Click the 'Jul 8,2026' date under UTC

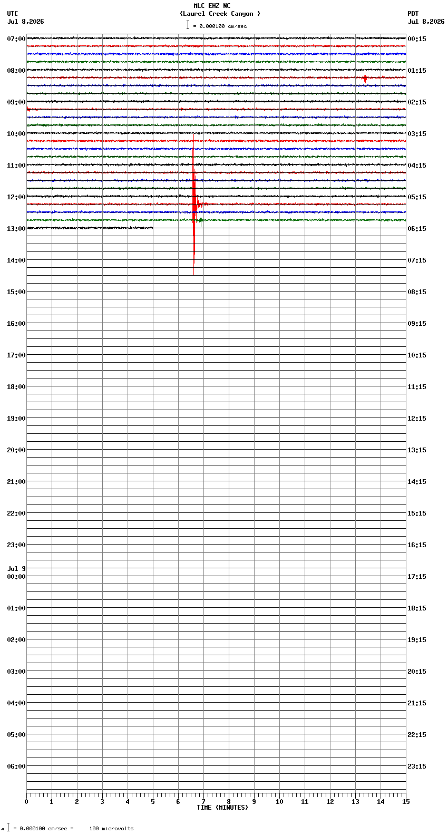coord(26,22)
